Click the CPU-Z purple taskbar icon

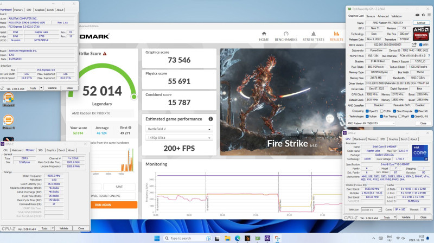[x=267, y=238]
